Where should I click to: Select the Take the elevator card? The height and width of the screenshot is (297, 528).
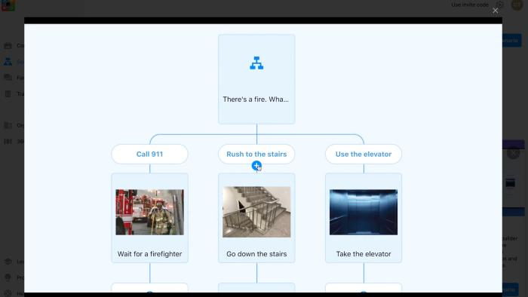pyautogui.click(x=364, y=218)
